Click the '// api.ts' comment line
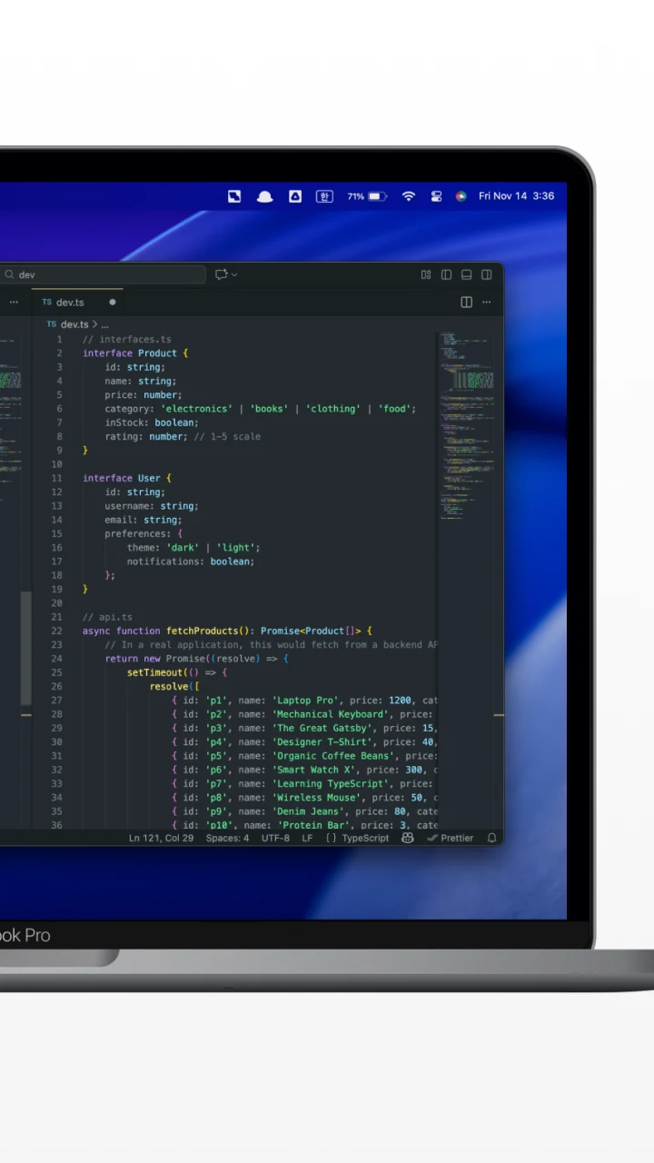The image size is (654, 1163). coord(107,617)
